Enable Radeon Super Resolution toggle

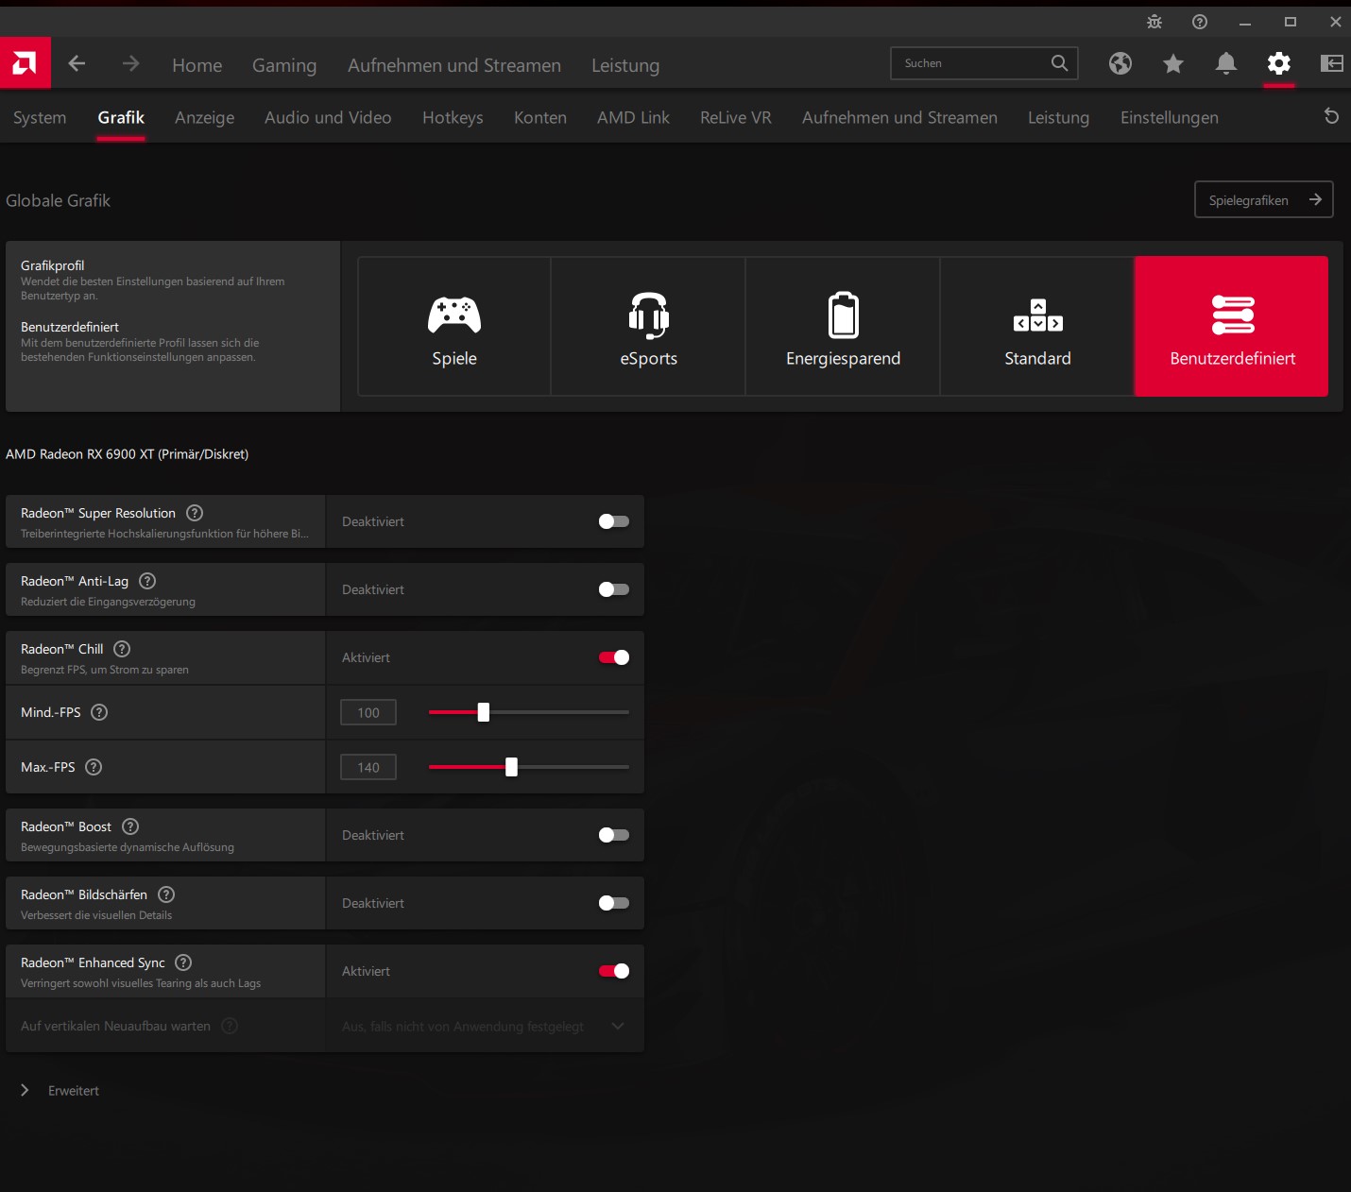(x=614, y=521)
